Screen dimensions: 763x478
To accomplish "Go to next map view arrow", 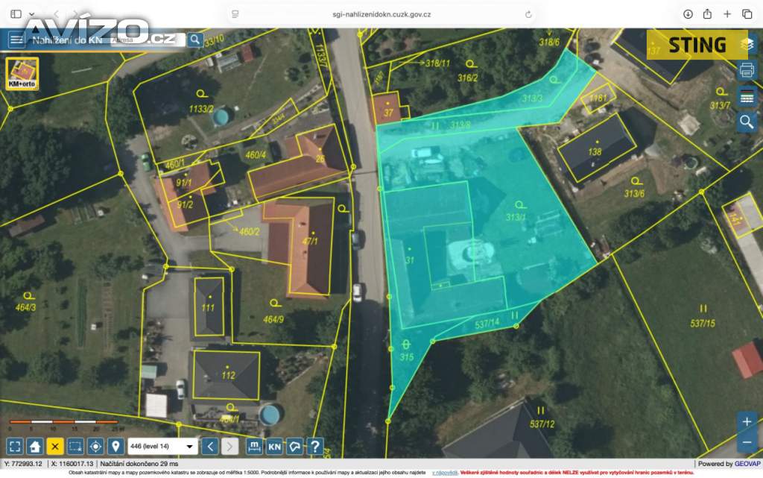I will [229, 446].
